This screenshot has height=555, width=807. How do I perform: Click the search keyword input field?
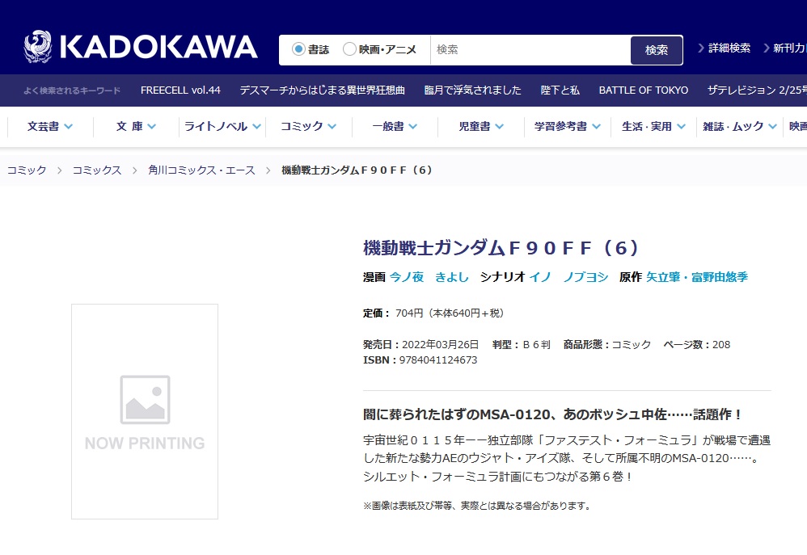point(530,49)
